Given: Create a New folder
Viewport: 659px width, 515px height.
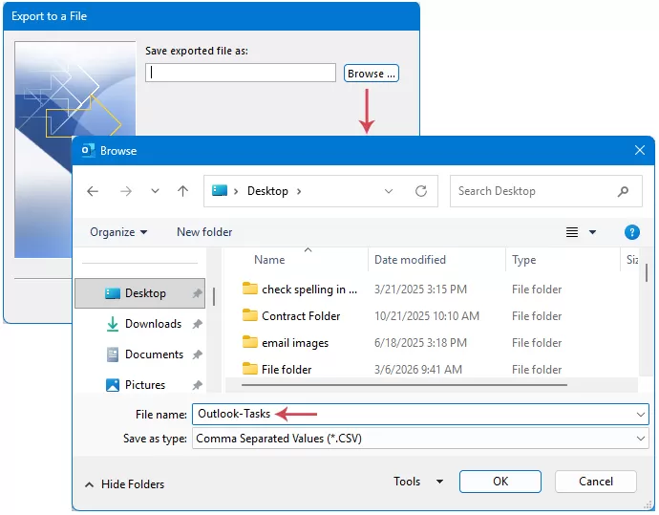Looking at the screenshot, I should point(204,232).
